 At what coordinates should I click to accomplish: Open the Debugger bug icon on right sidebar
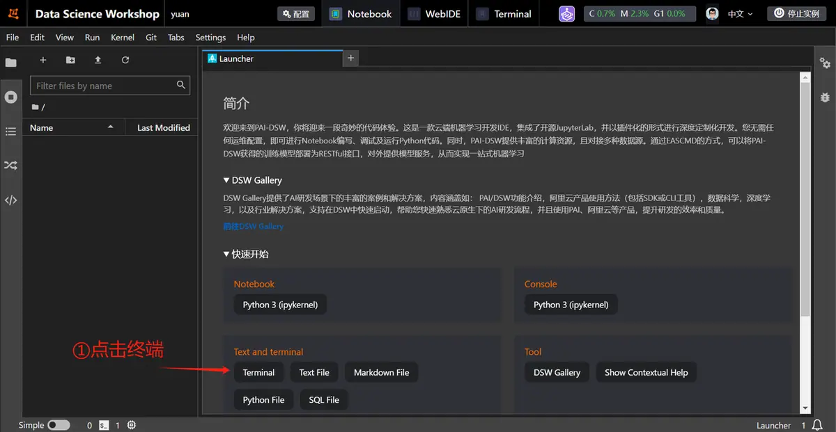click(825, 97)
